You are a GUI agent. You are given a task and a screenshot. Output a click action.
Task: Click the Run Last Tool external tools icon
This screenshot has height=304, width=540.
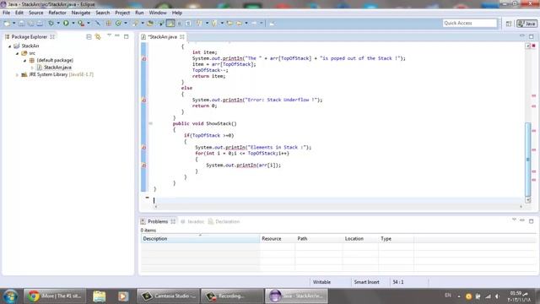click(81, 23)
